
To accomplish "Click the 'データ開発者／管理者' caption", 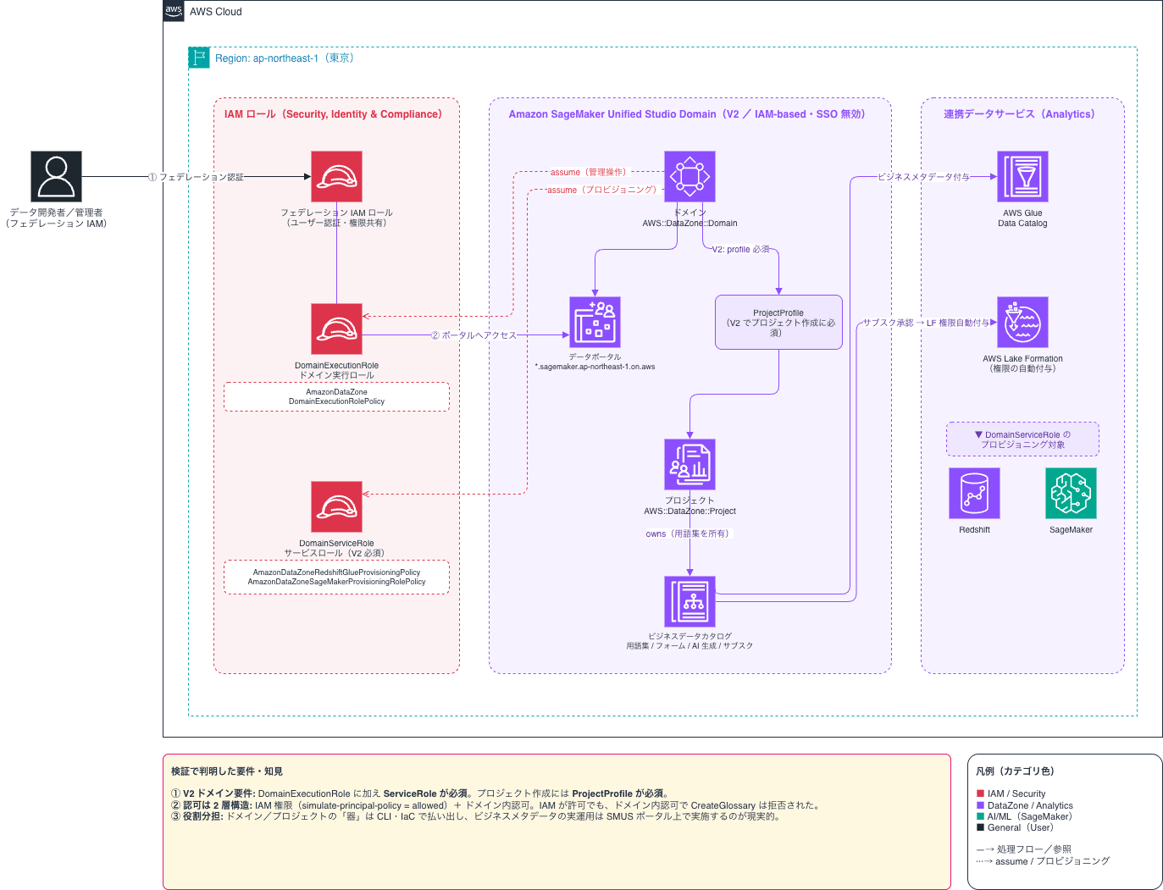I will (56, 213).
